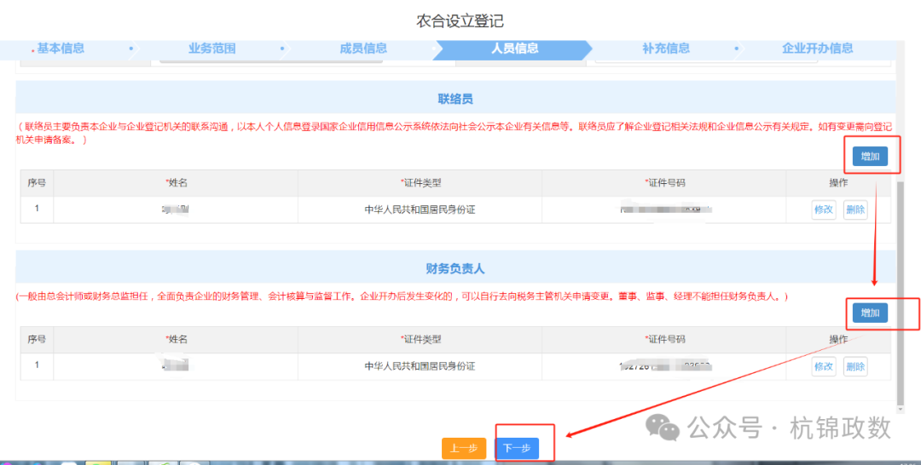
Task: Click 修改 for the 财务负责人 row
Action: 824,366
